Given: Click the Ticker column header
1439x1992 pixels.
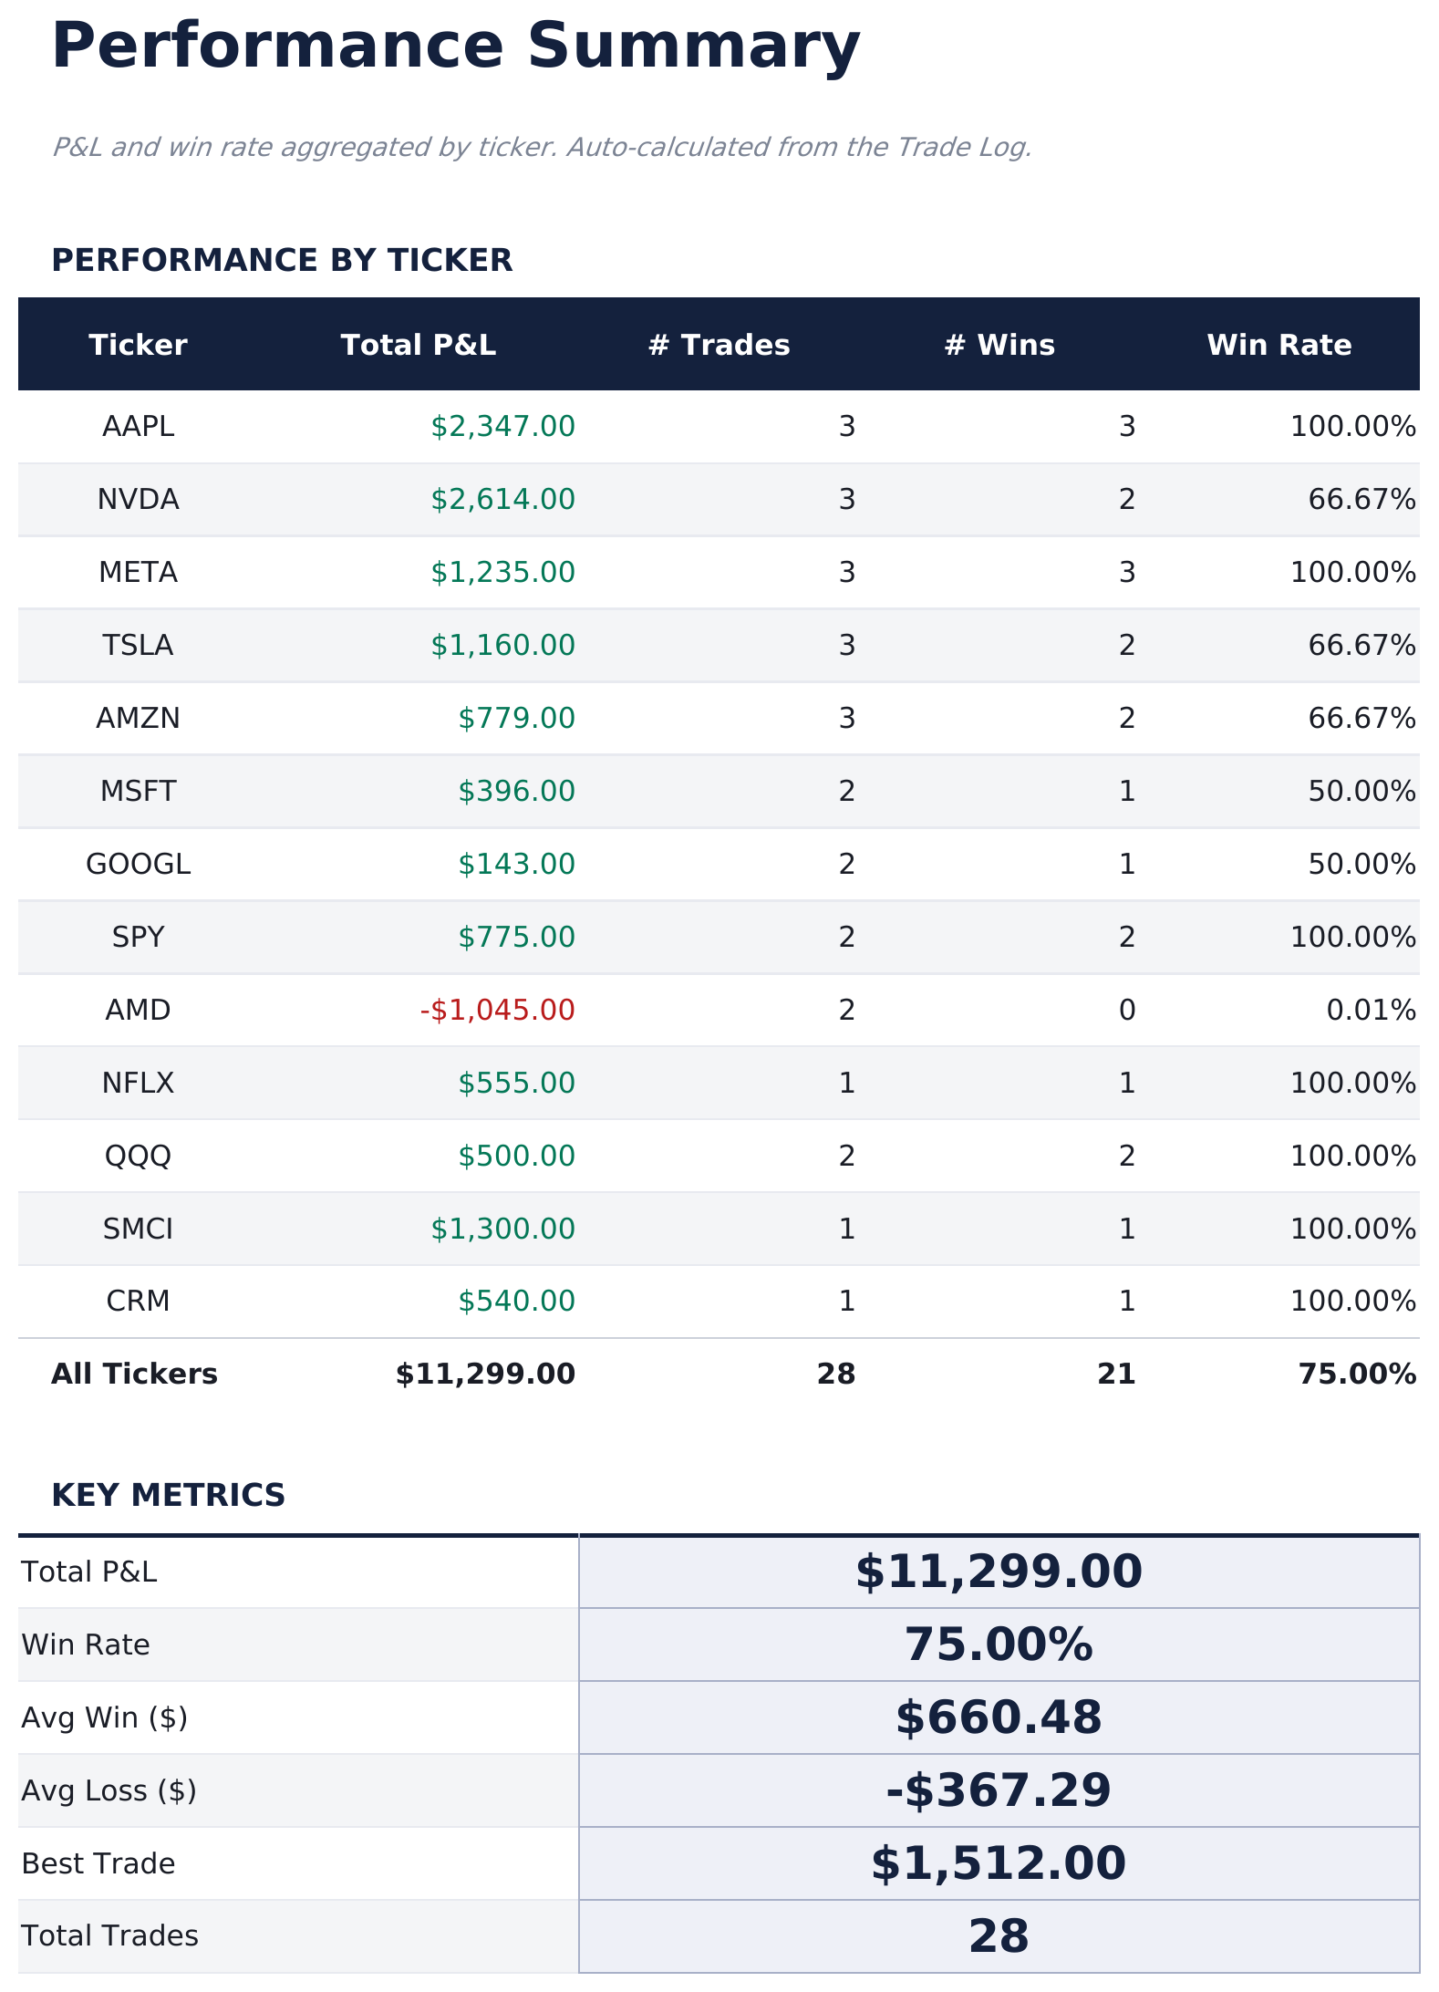Looking at the screenshot, I should [x=138, y=345].
